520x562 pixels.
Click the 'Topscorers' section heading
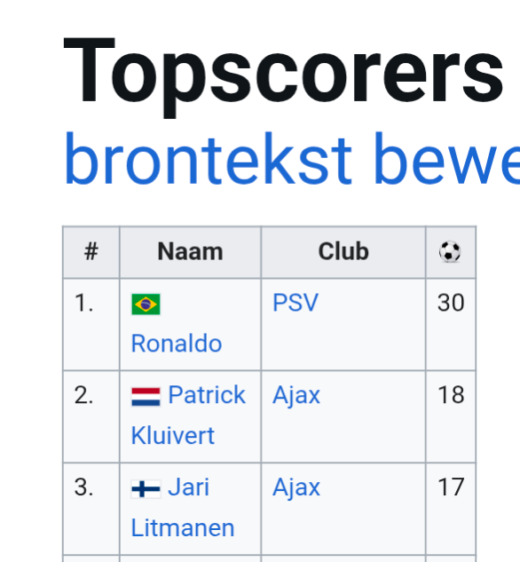click(284, 76)
